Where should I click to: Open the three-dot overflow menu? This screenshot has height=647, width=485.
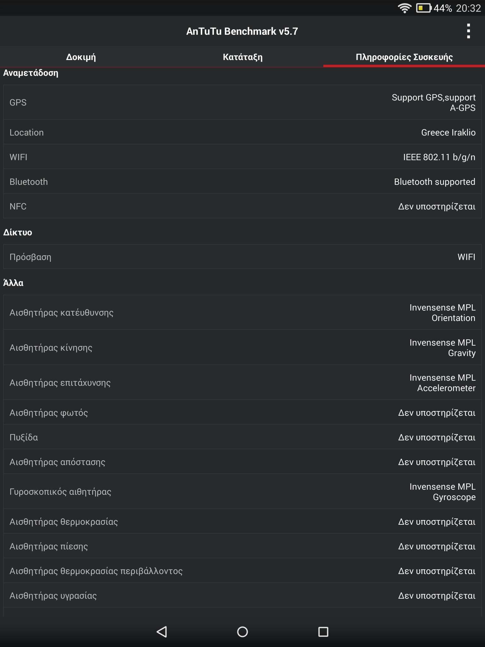(x=469, y=31)
